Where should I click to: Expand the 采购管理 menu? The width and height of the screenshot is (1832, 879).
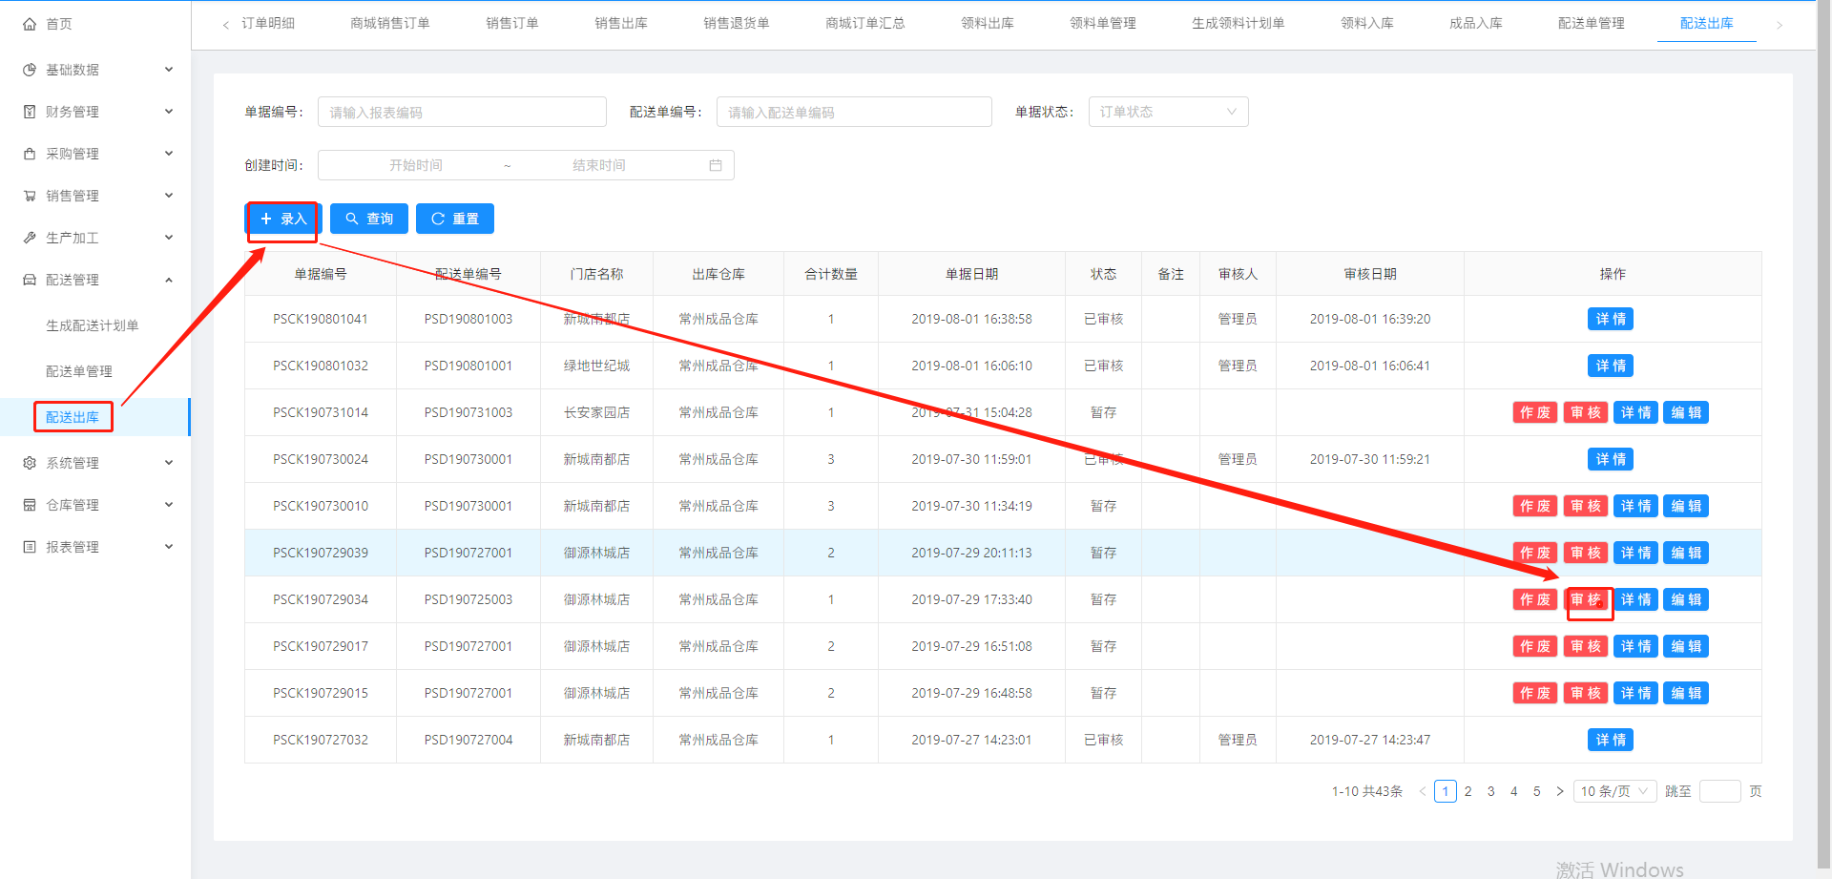pyautogui.click(x=169, y=154)
